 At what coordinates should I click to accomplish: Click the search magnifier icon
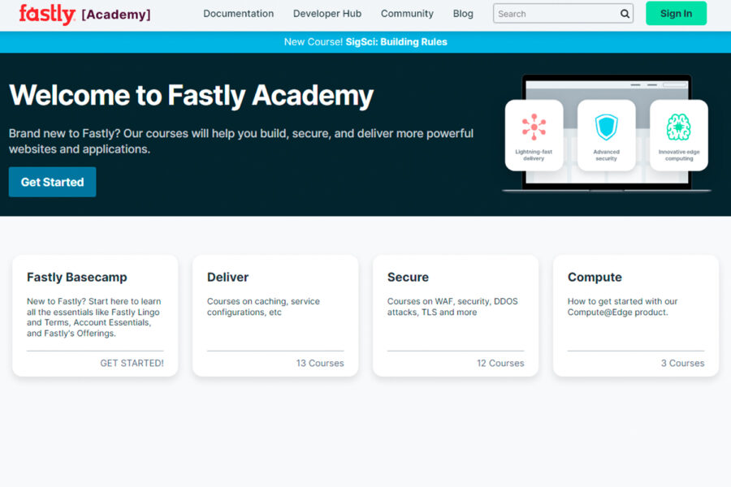click(625, 14)
